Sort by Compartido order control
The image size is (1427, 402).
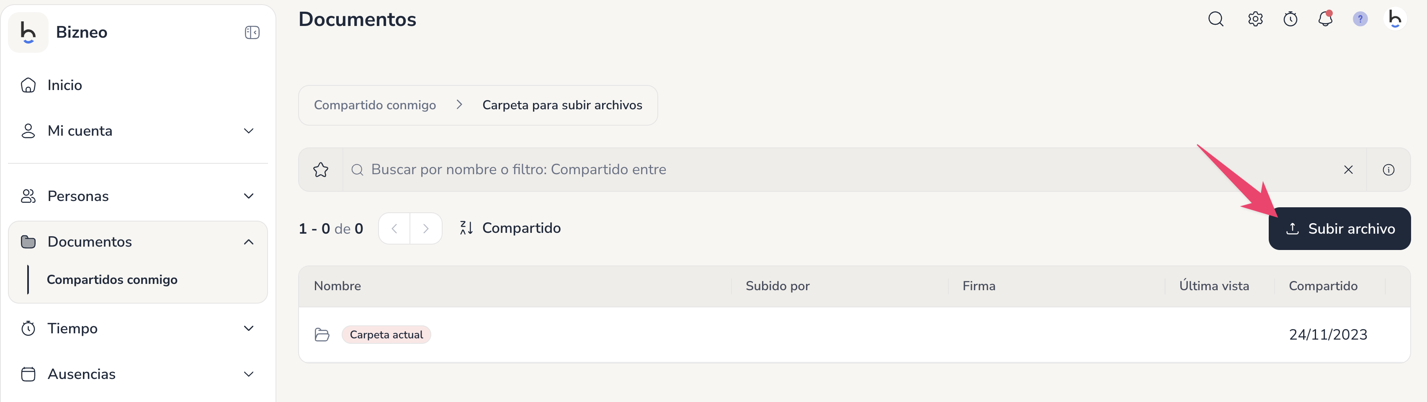(x=510, y=228)
